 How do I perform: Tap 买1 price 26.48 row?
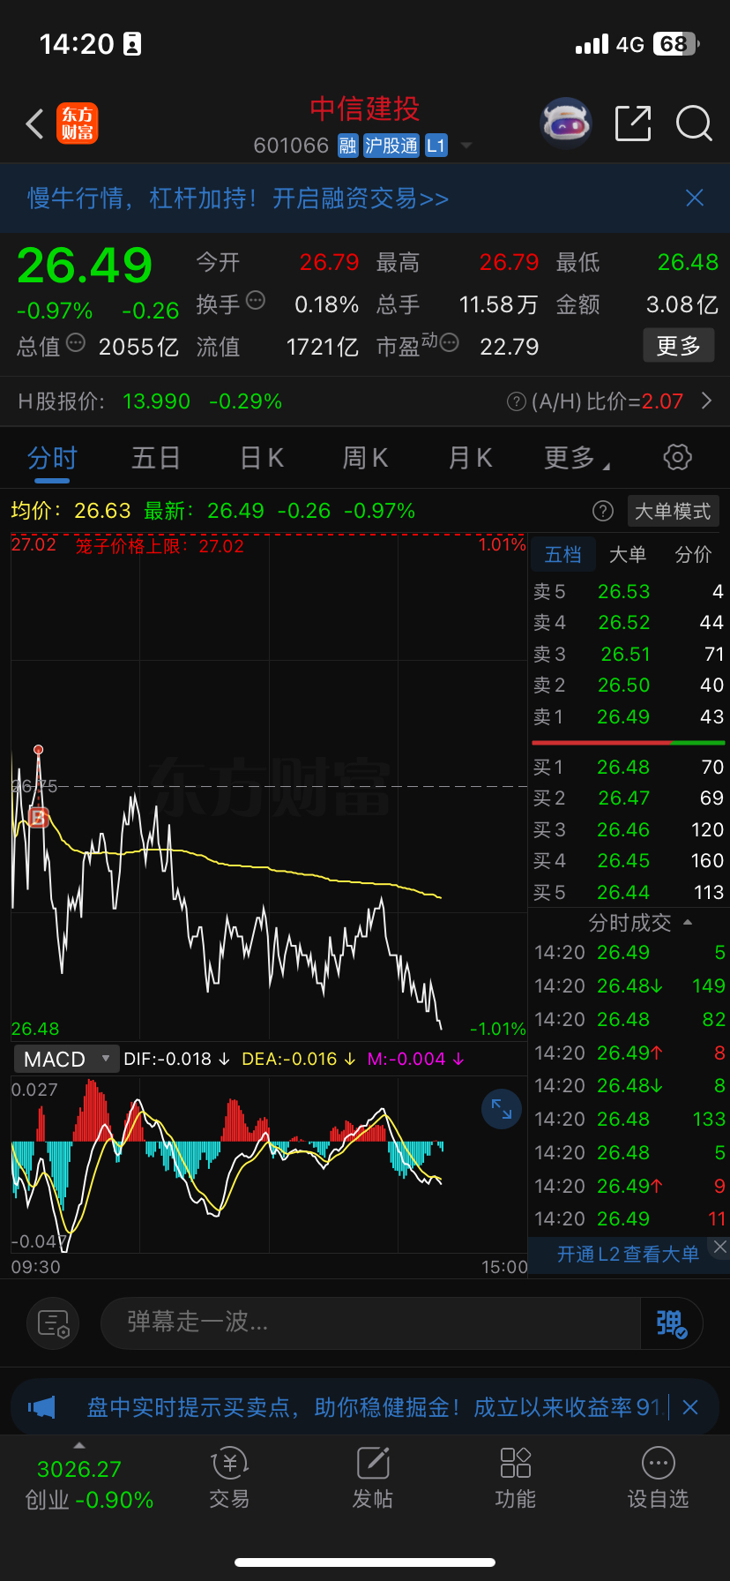[x=628, y=768]
